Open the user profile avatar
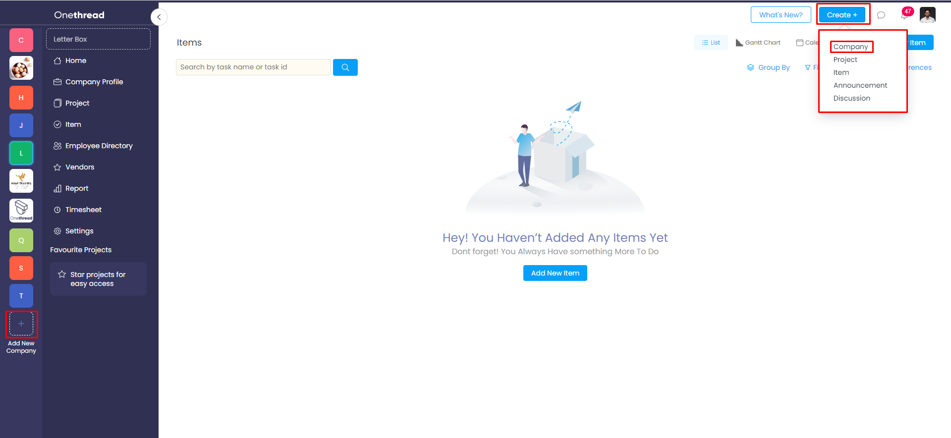This screenshot has height=438, width=951. point(927,15)
